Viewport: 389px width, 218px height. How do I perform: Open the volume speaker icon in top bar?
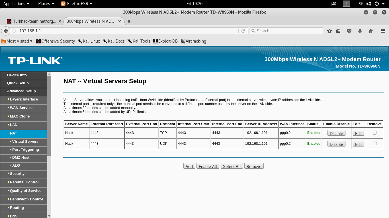tap(369, 4)
